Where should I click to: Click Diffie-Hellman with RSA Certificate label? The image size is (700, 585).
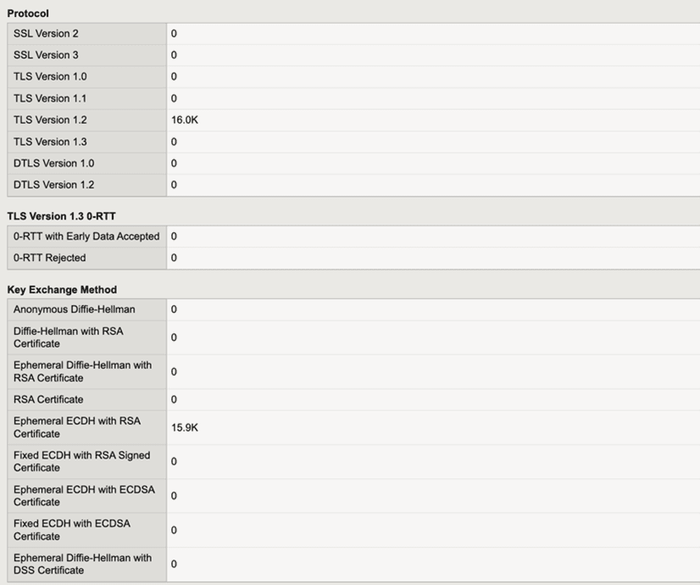69,337
